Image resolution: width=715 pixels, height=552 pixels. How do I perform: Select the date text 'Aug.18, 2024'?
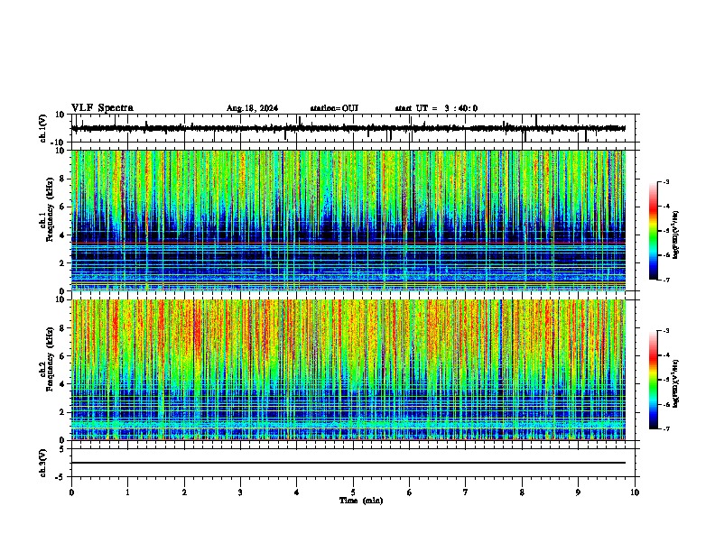coord(252,108)
